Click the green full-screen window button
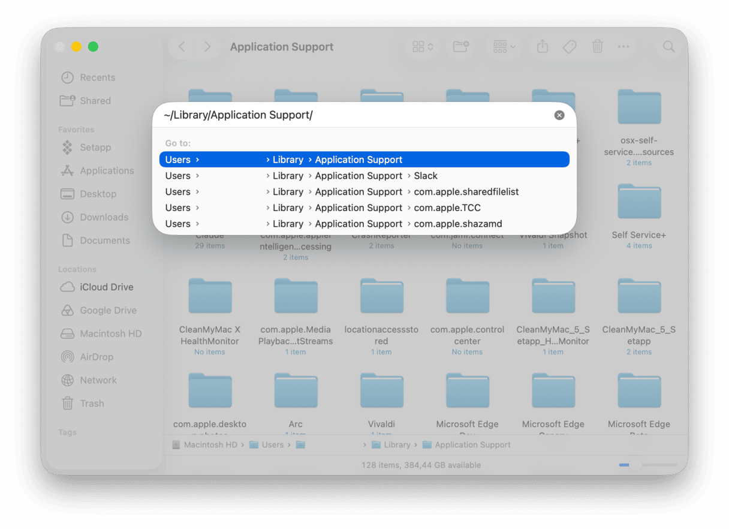 coord(93,47)
